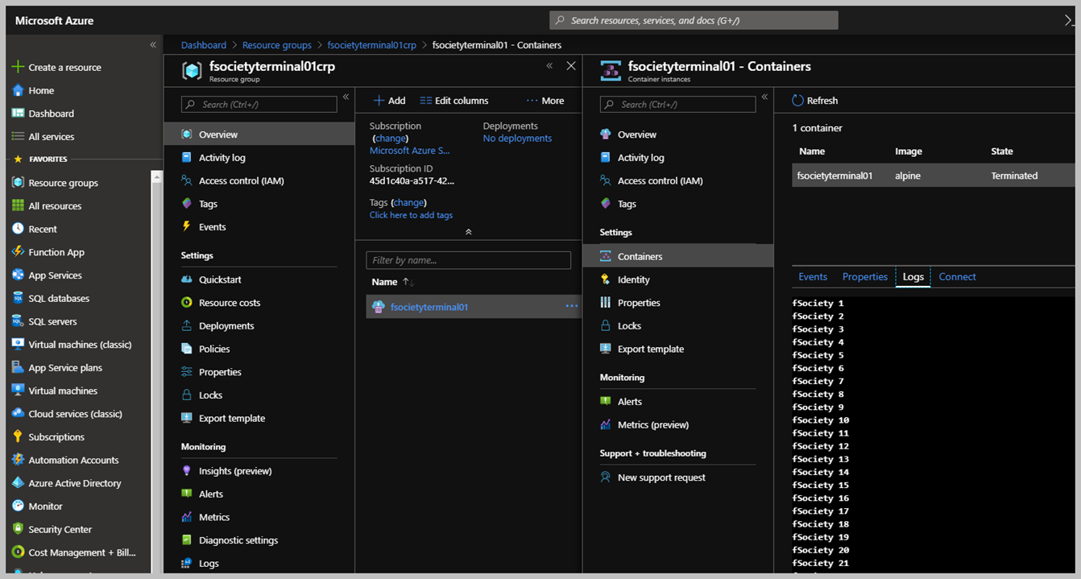This screenshot has height=579, width=1081.
Task: Select the fsocietyterminal01 alpine container row
Action: 934,176
